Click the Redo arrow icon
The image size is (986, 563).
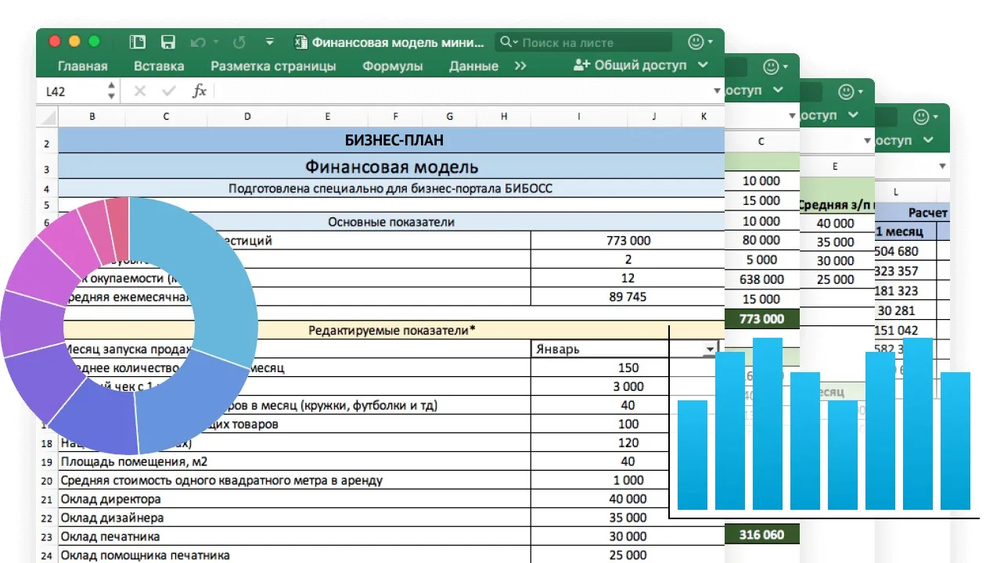[239, 42]
